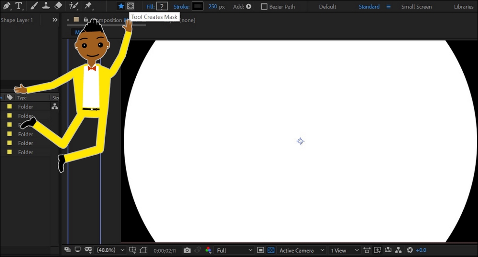Toggle the Transparency Grid
Screen dimensions: 478x257
(x=271, y=250)
